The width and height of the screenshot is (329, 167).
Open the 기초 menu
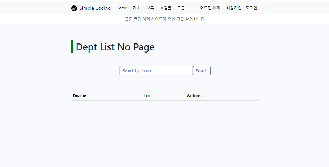click(x=137, y=8)
